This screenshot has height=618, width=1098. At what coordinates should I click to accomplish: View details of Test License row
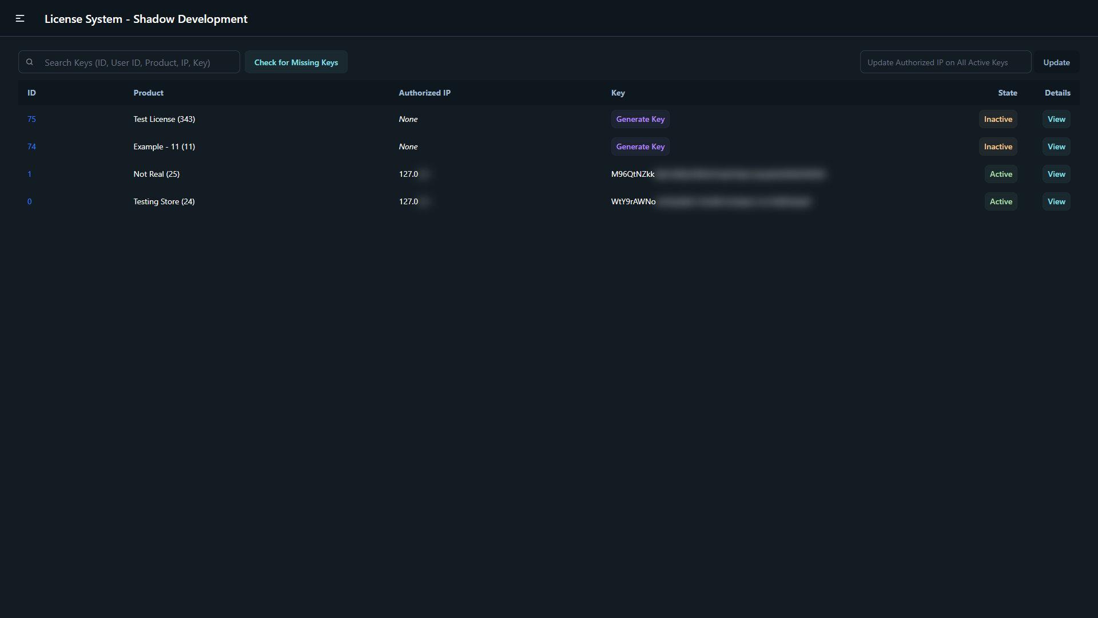coord(1056,119)
